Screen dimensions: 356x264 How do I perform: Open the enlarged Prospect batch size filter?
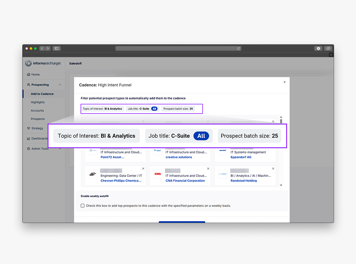click(x=249, y=136)
